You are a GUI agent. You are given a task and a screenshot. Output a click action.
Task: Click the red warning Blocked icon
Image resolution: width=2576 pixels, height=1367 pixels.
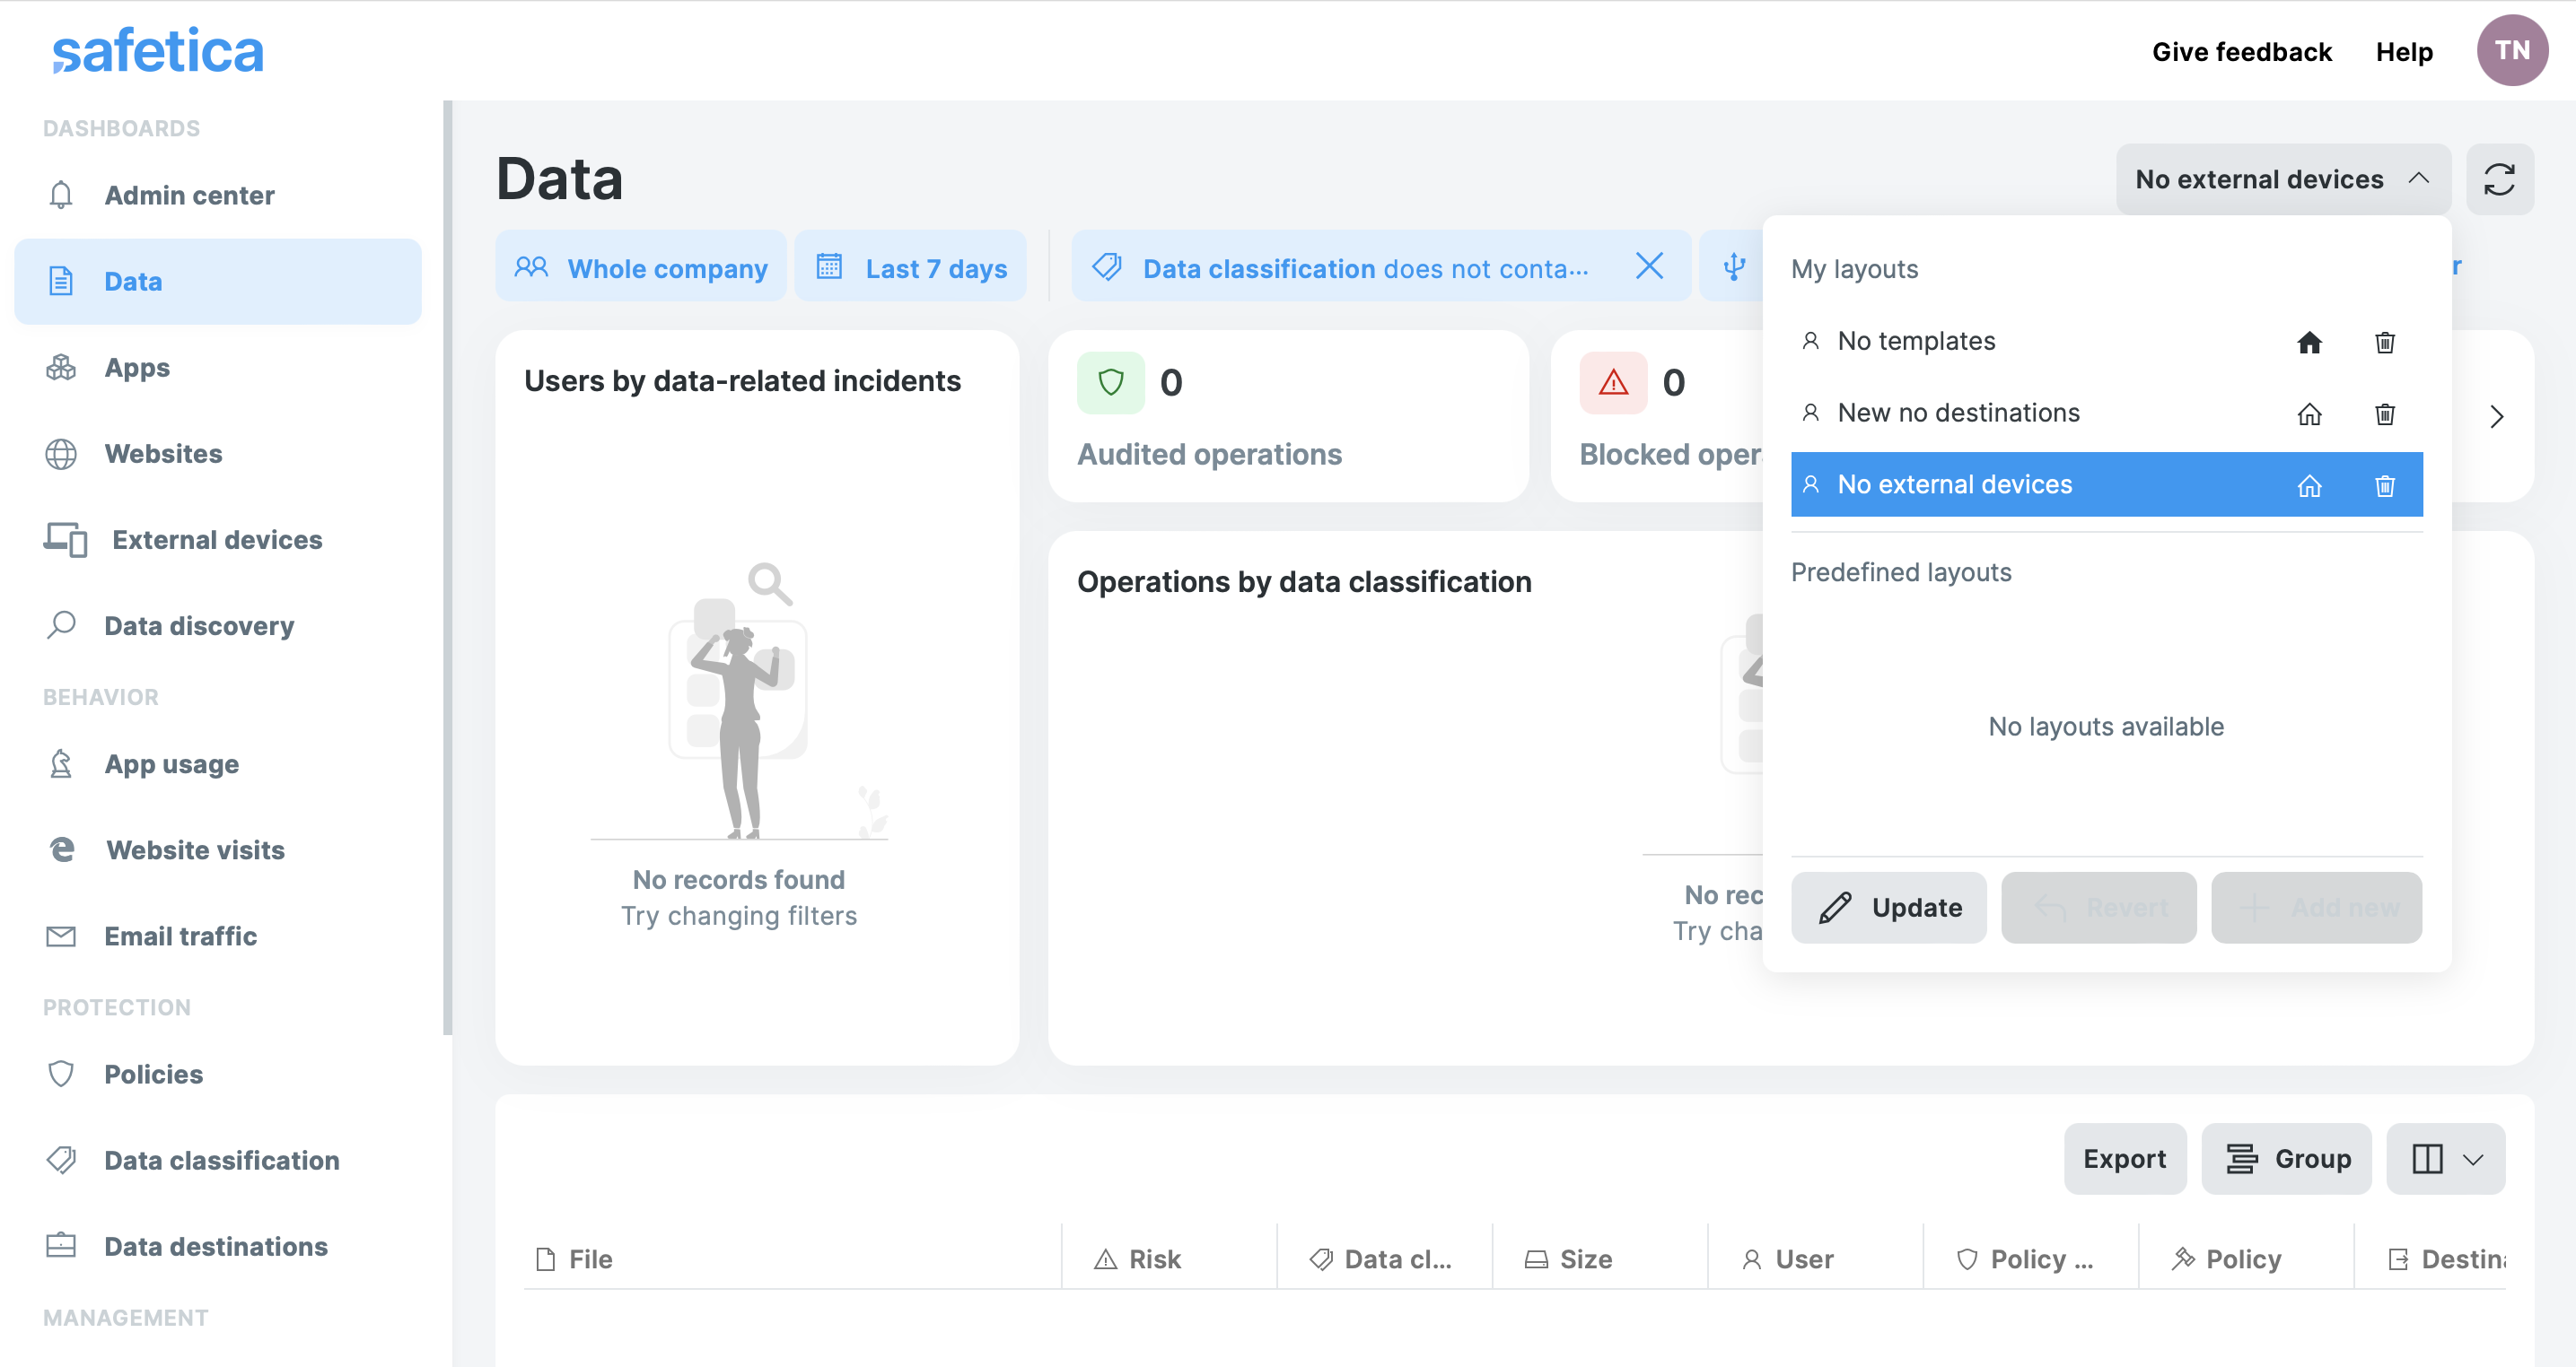point(1613,382)
